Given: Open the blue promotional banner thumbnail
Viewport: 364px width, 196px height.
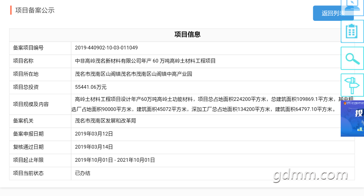Looking at the screenshot, I should (x=352, y=118).
